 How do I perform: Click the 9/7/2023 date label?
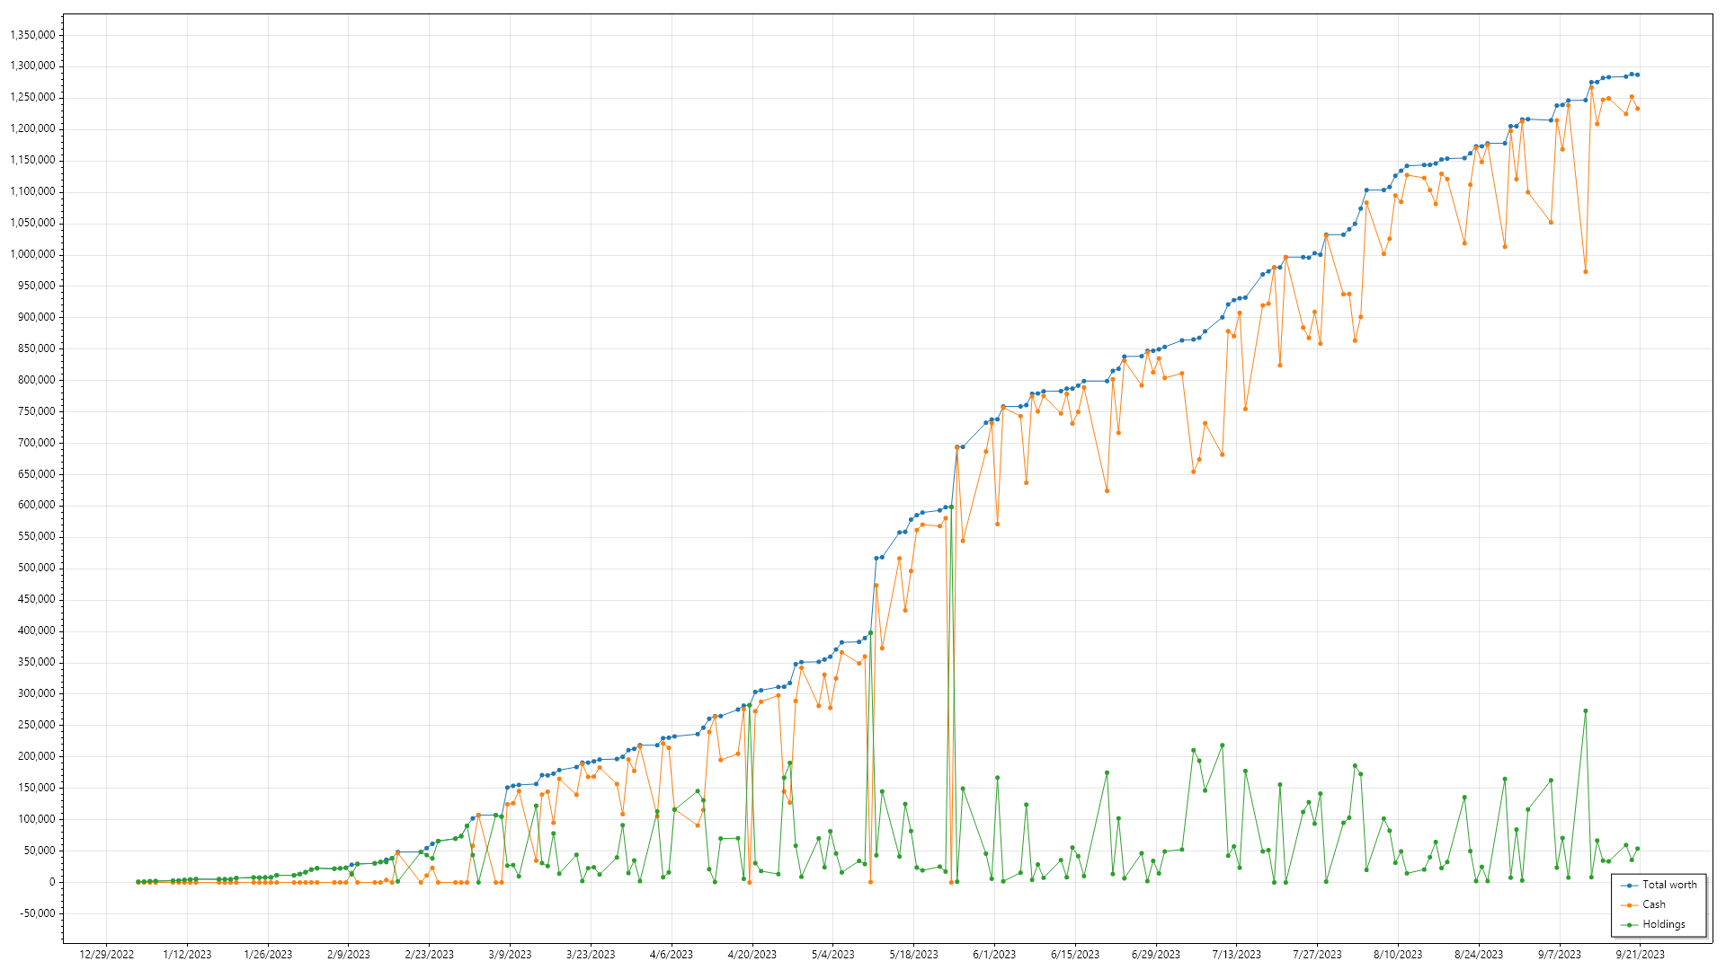(x=1560, y=955)
